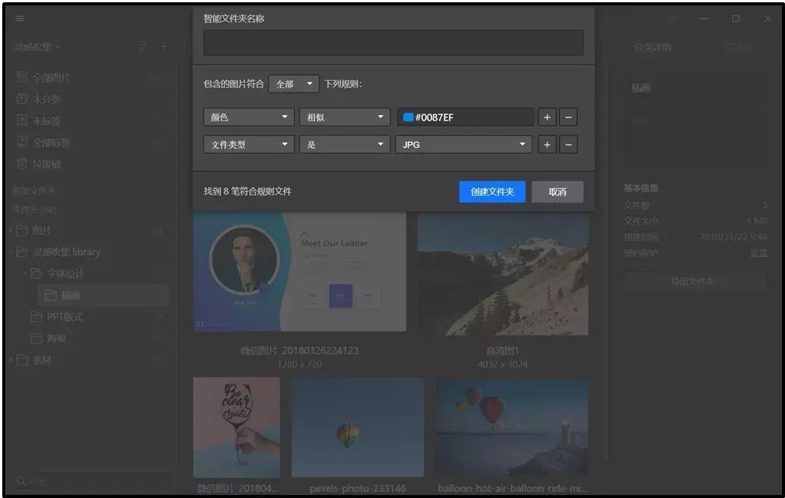Expand the 图片 folder in sidebar
Screen dimensions: 785x498
tap(11, 230)
